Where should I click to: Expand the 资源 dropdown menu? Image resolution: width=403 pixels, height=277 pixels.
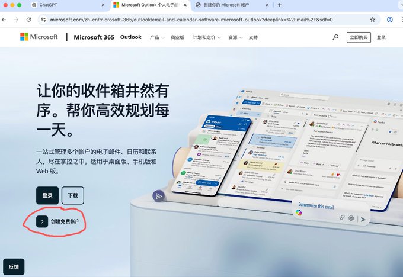click(235, 37)
